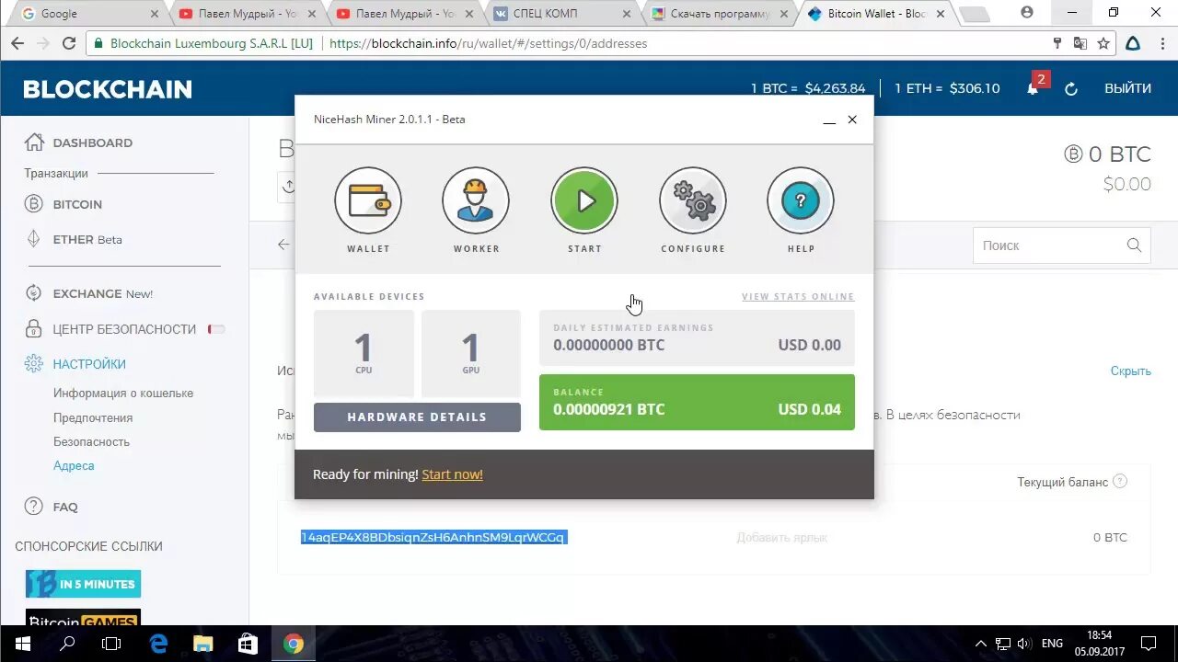Open Microsoft Edge from taskbar
This screenshot has height=662, width=1178.
[x=158, y=644]
